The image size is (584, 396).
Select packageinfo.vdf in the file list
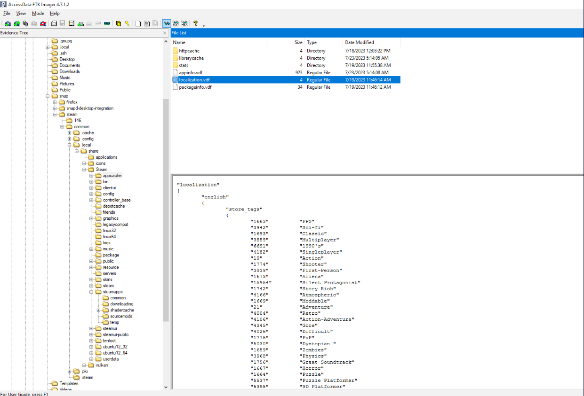point(285,87)
